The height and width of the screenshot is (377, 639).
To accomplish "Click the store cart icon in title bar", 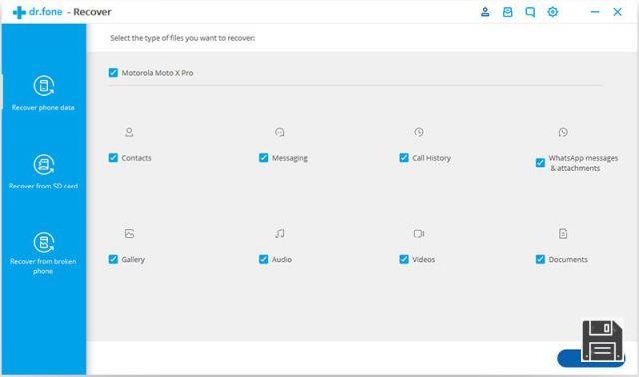I will (508, 12).
